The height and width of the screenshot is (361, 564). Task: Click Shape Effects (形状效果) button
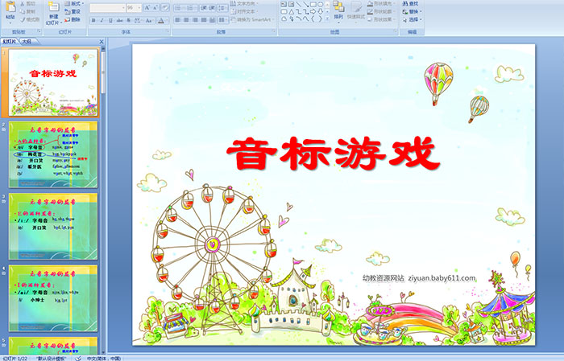[381, 19]
